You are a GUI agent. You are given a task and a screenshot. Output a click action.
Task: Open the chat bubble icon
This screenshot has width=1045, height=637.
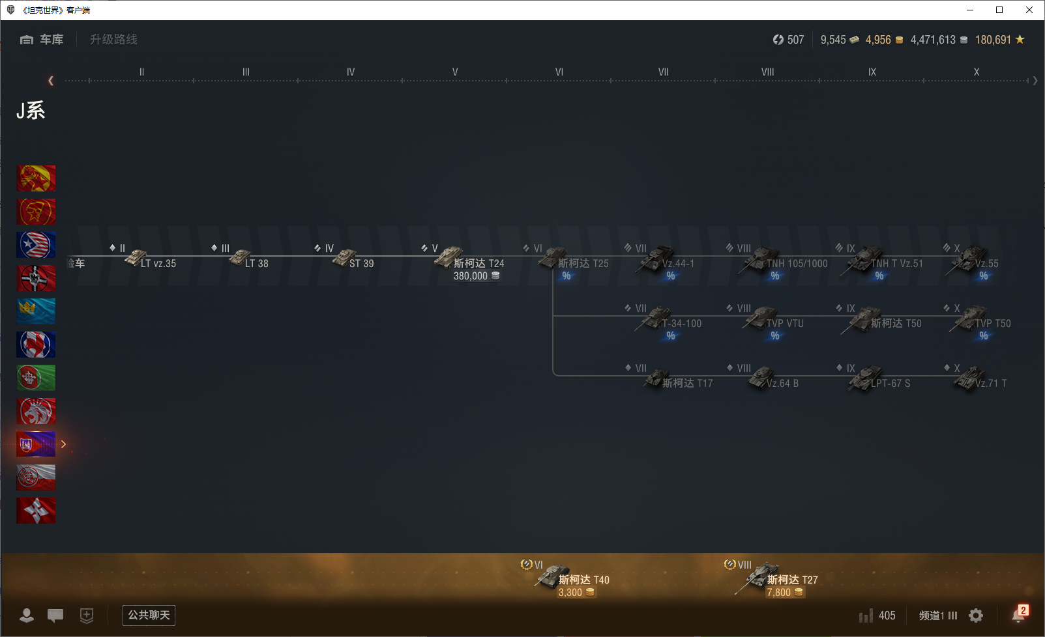[x=55, y=616]
